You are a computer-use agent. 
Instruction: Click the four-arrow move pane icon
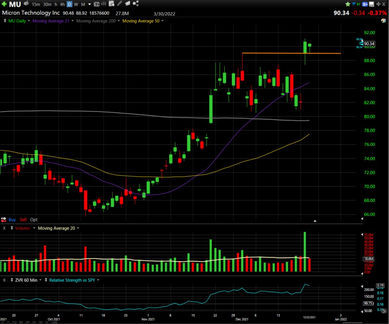378,4
